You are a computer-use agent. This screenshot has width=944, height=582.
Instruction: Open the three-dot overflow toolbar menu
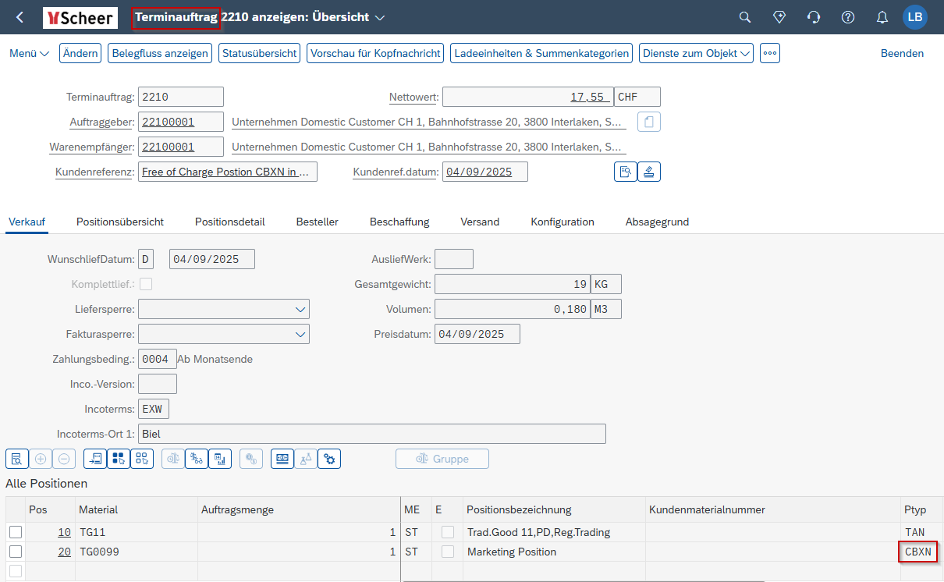[770, 53]
